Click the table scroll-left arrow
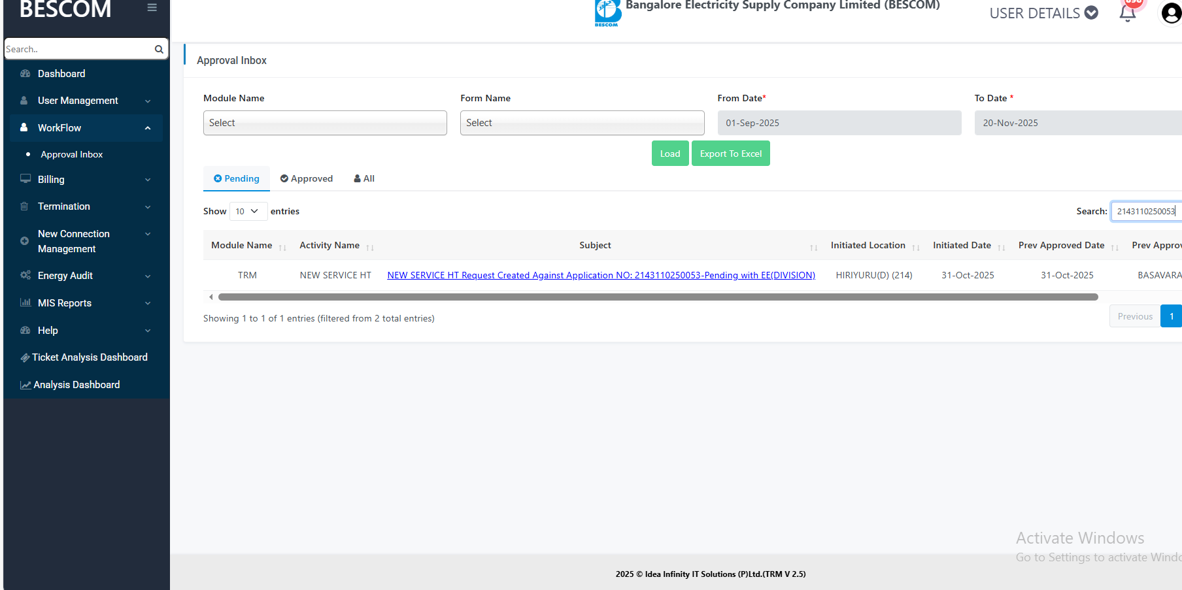 click(211, 297)
